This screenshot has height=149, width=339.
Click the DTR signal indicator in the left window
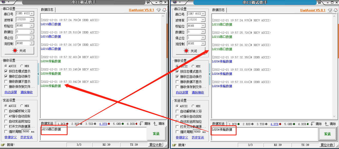tap(103, 124)
